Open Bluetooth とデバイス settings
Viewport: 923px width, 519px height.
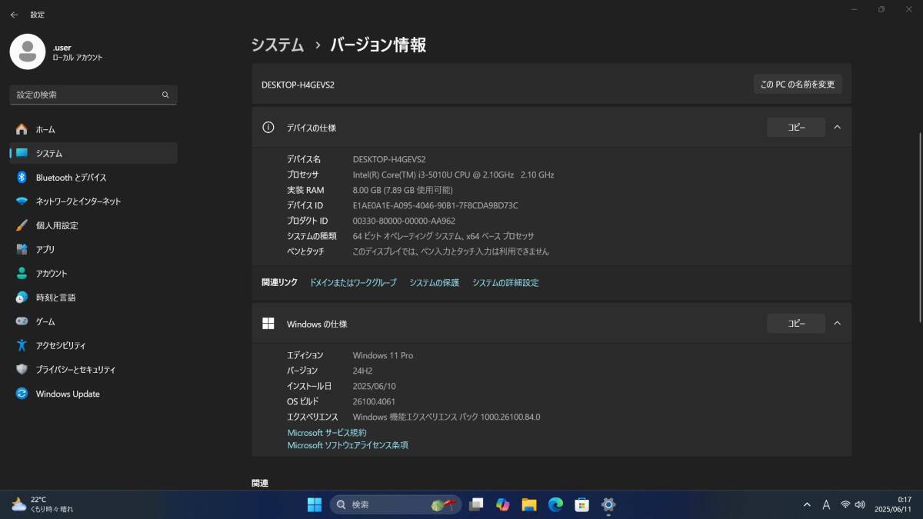click(71, 178)
